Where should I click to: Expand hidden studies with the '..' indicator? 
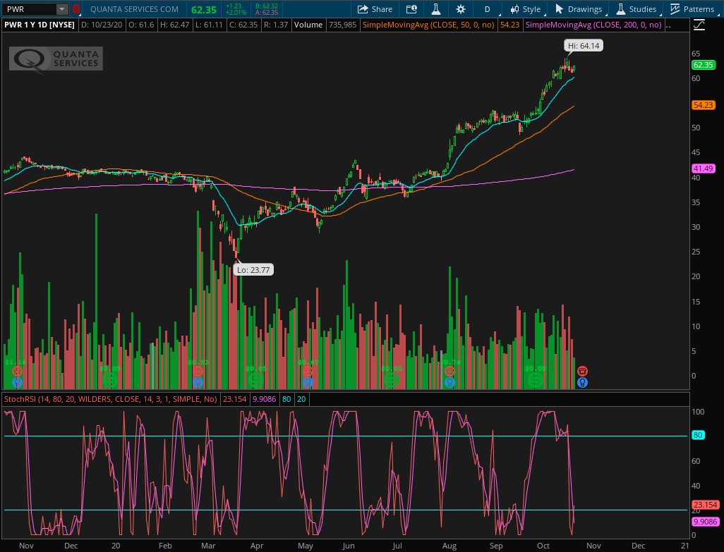pos(668,25)
